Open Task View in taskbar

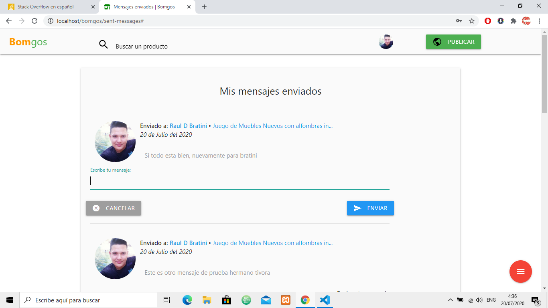[167, 300]
